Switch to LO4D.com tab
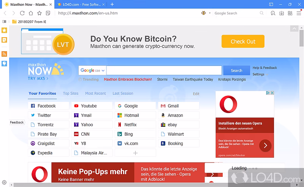 [x=81, y=4]
